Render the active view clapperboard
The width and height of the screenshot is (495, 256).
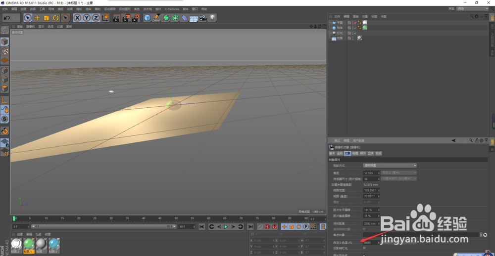point(116,18)
